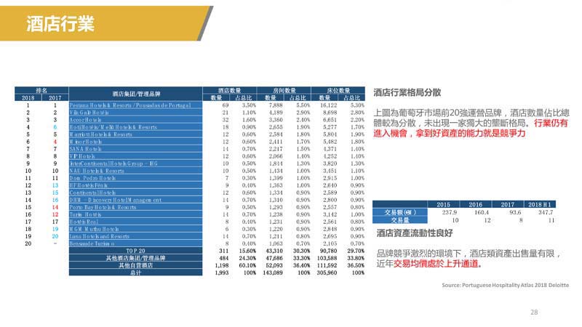The height and width of the screenshot is (327, 582).
Task: Click the 酒店数量 column group header
Action: pyautogui.click(x=229, y=90)
